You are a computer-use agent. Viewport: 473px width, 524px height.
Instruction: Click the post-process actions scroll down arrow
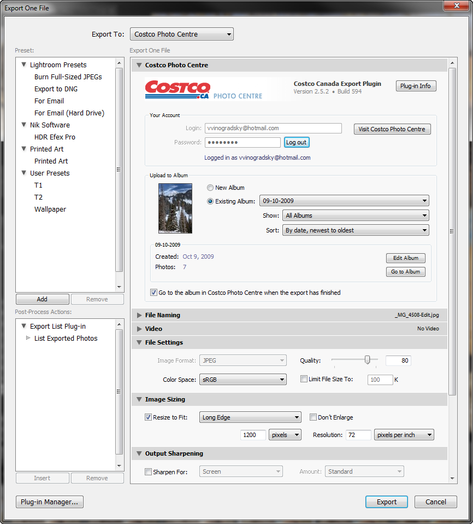(x=119, y=466)
